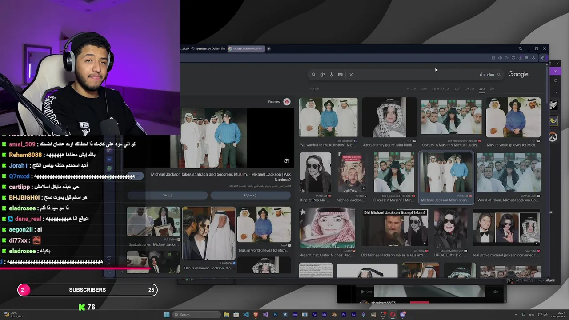The width and height of the screenshot is (569, 320).
Task: Click the heart bookmark icon in browser toolbar
Action: pos(513,58)
